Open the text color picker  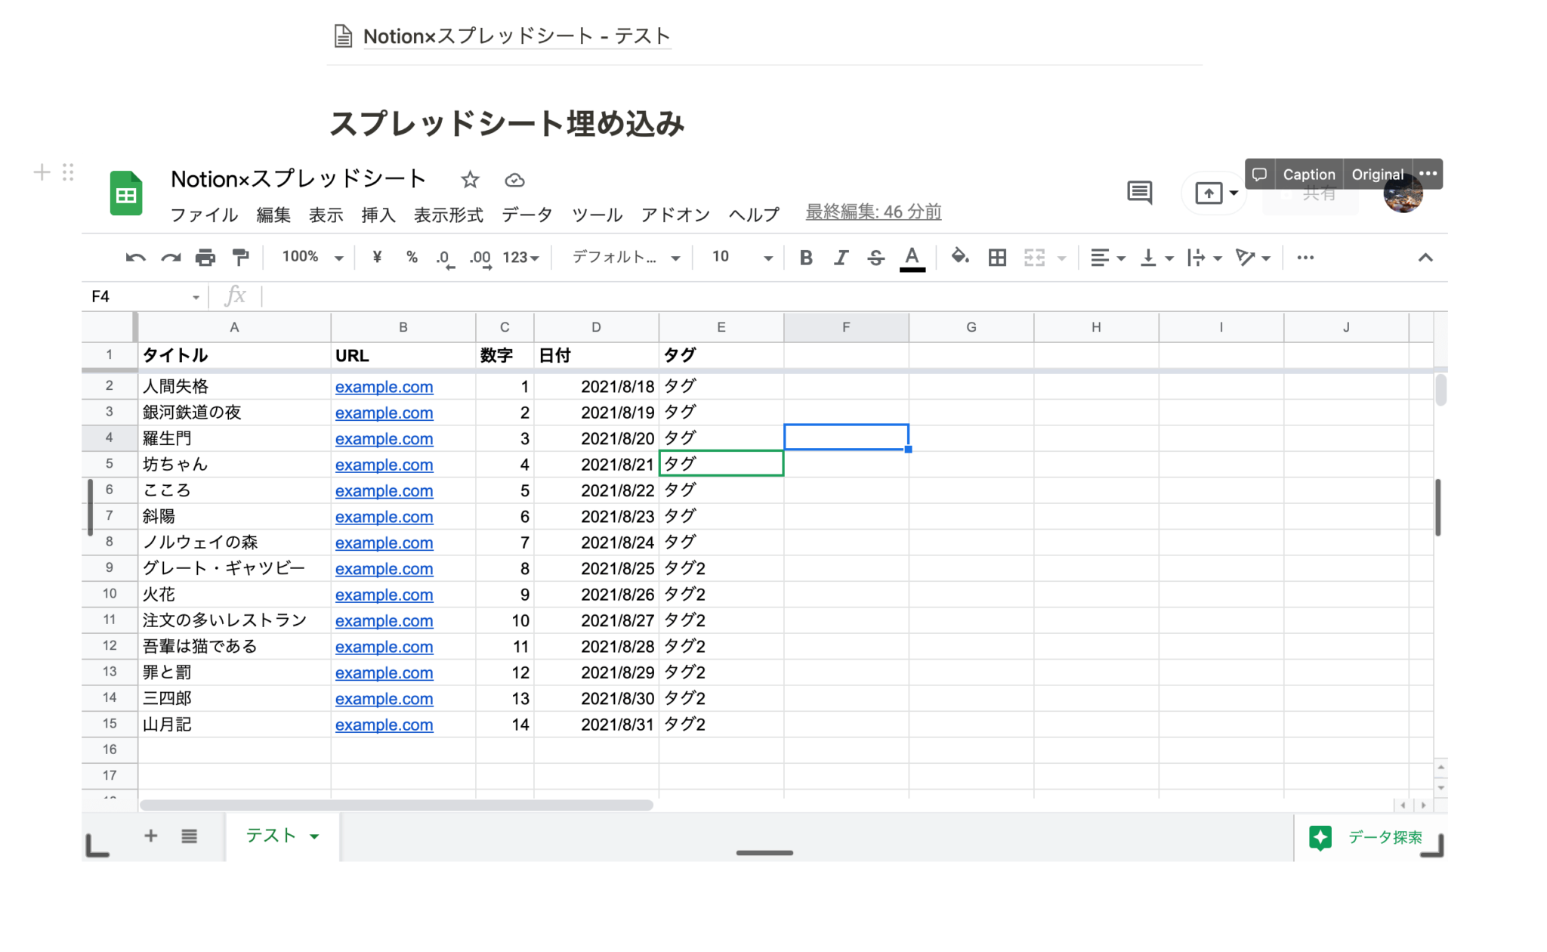(912, 257)
